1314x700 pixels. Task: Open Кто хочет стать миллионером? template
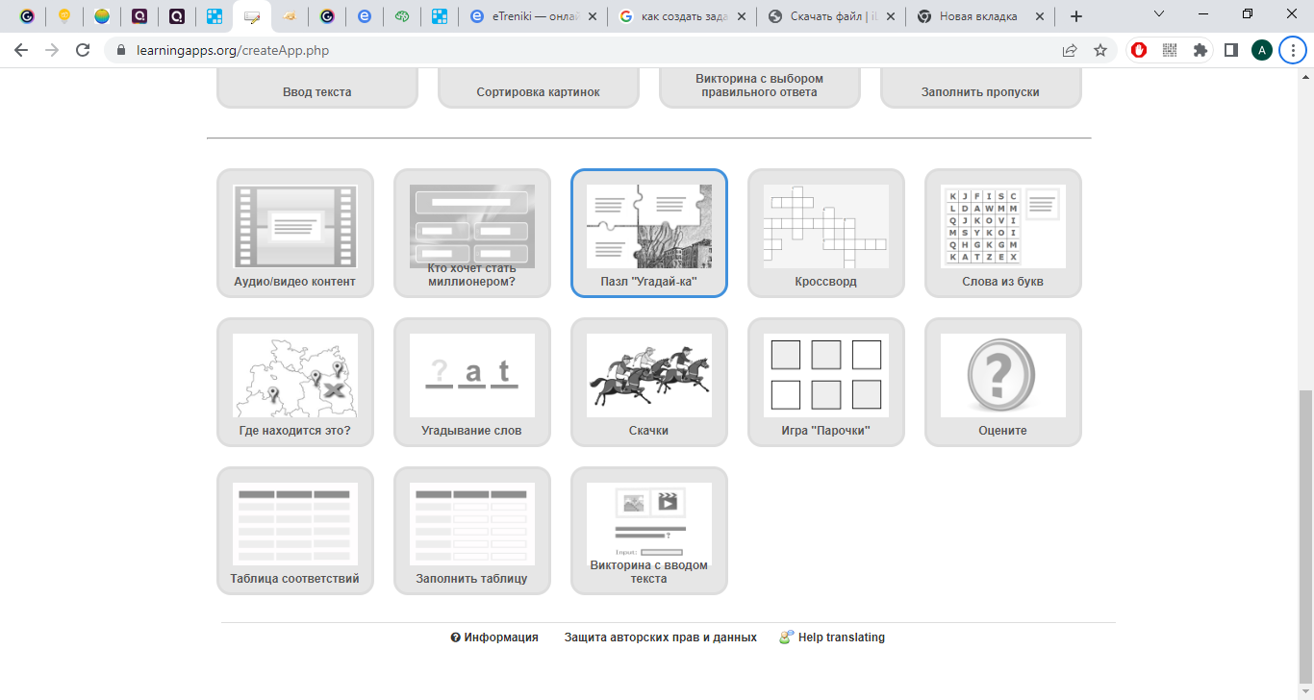[x=471, y=233]
